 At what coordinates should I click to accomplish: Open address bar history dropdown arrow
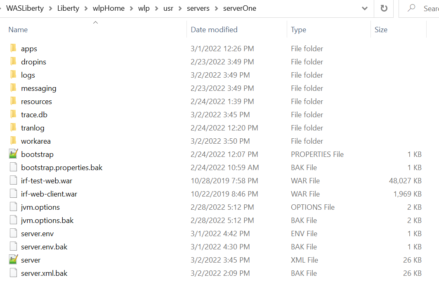click(x=365, y=8)
